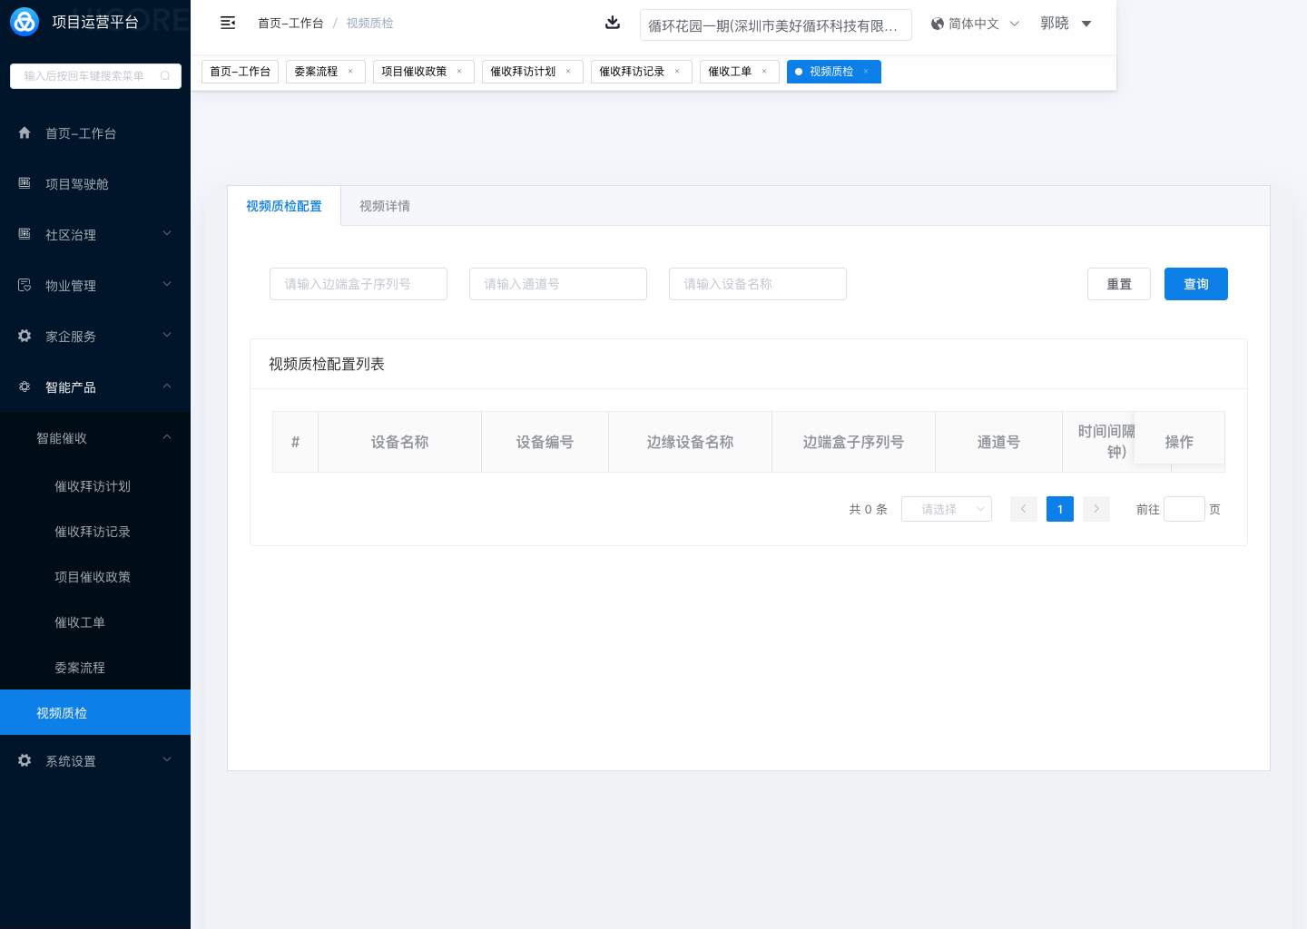Click the download icon in header
Viewport: 1307px width, 929px height.
(613, 23)
